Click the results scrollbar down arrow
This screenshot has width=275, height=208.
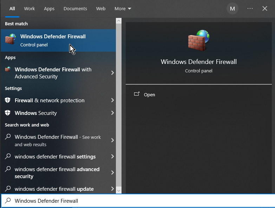(x=119, y=191)
